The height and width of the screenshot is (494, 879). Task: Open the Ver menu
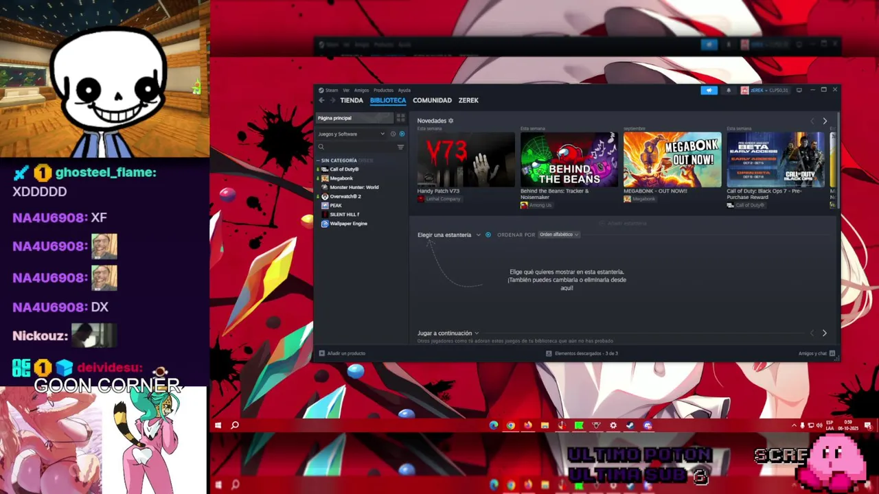pos(346,90)
